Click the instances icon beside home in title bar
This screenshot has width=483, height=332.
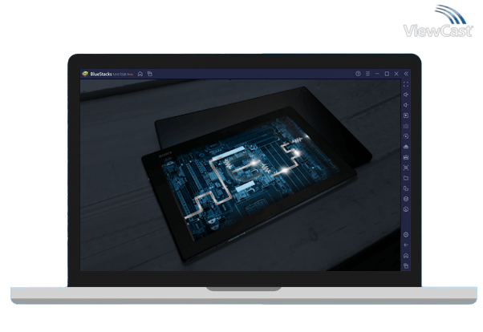click(150, 74)
